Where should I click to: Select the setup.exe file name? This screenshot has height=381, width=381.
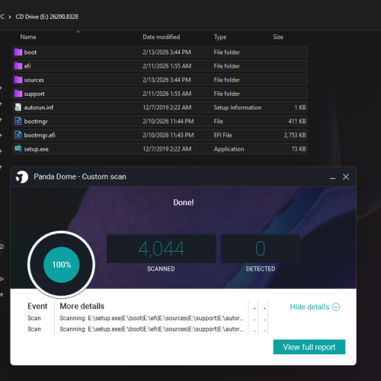tap(37, 149)
